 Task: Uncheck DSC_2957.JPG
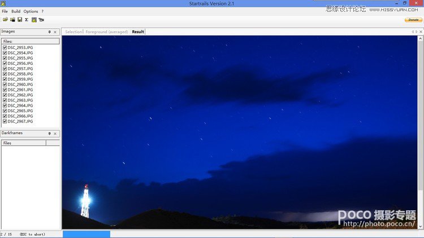5,69
